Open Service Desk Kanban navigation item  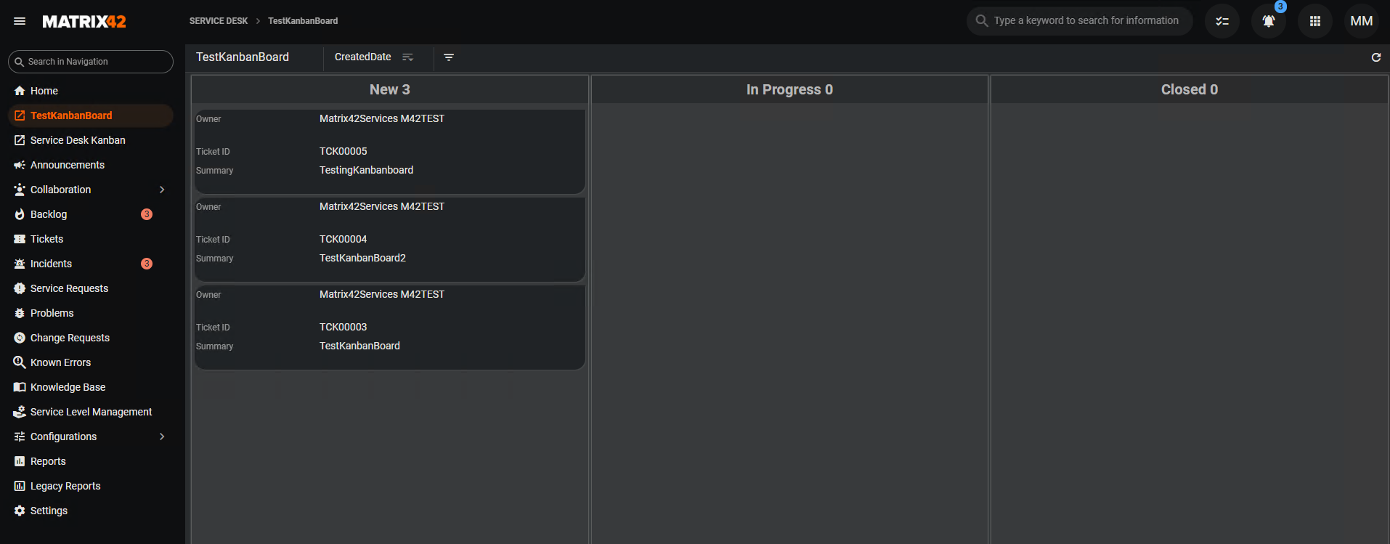click(x=78, y=140)
